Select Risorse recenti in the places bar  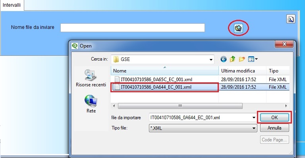[91, 78]
